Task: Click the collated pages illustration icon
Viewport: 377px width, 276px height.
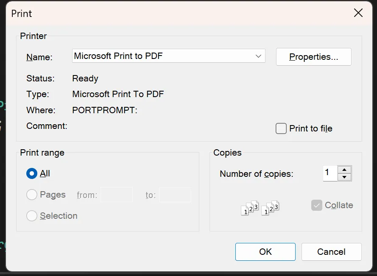Action: point(260,208)
